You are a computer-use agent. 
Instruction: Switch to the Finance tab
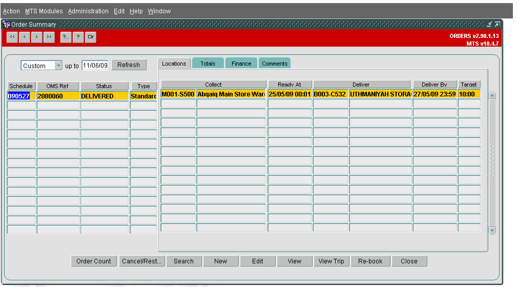241,64
